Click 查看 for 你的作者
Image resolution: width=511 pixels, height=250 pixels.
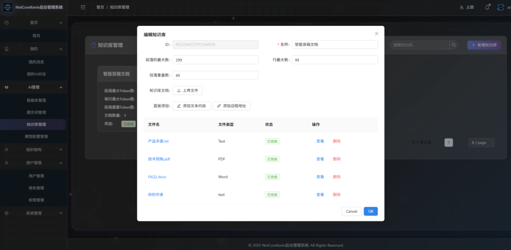pyautogui.click(x=320, y=194)
